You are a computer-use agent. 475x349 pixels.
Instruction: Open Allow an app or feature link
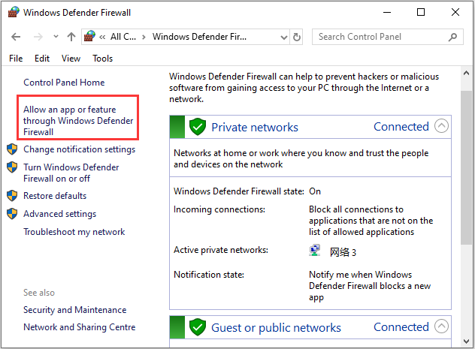click(78, 121)
